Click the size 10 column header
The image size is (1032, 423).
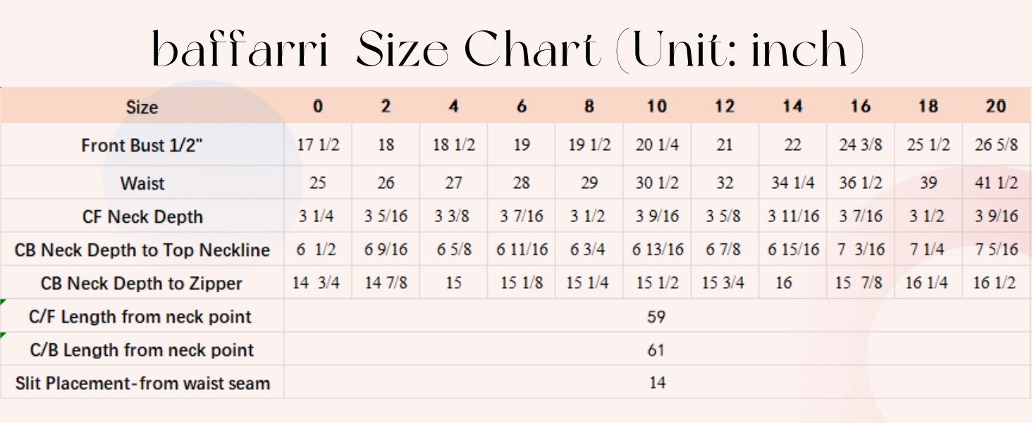point(656,106)
